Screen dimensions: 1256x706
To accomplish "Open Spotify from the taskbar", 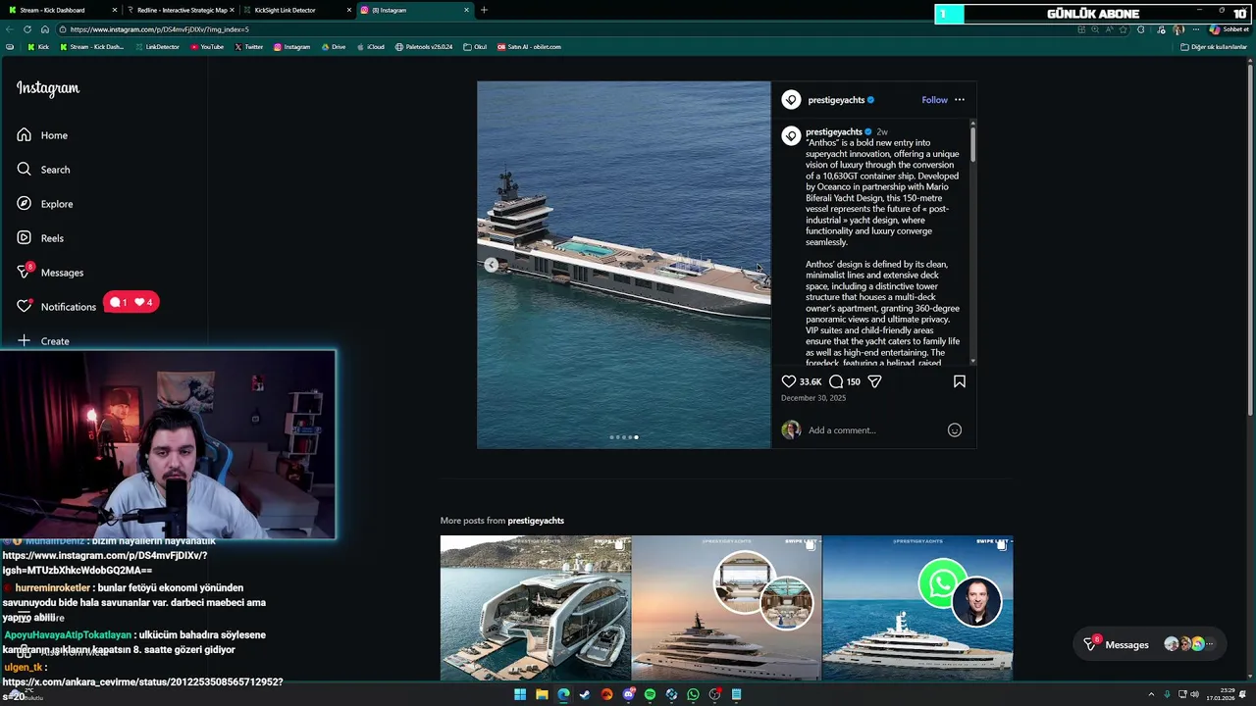I will coord(650,694).
